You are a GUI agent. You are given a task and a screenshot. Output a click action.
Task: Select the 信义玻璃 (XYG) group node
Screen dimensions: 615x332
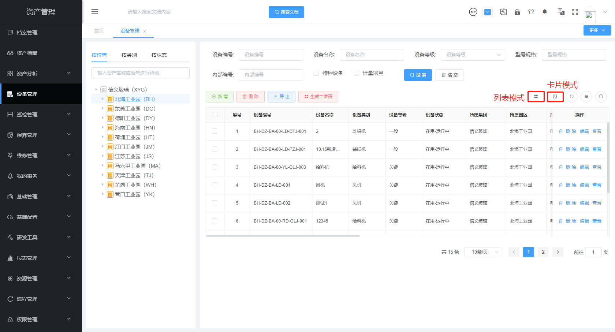point(127,90)
